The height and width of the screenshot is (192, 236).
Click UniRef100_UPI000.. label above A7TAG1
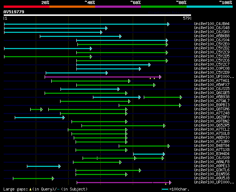[x=214, y=77]
